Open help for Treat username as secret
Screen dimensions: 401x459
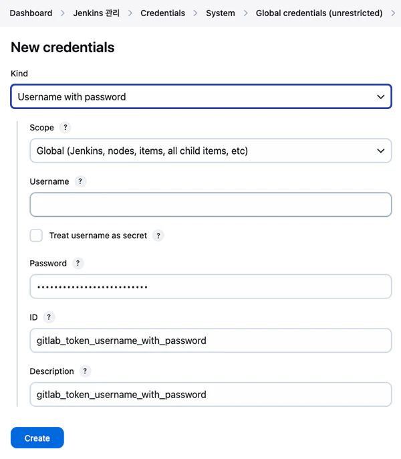[158, 236]
